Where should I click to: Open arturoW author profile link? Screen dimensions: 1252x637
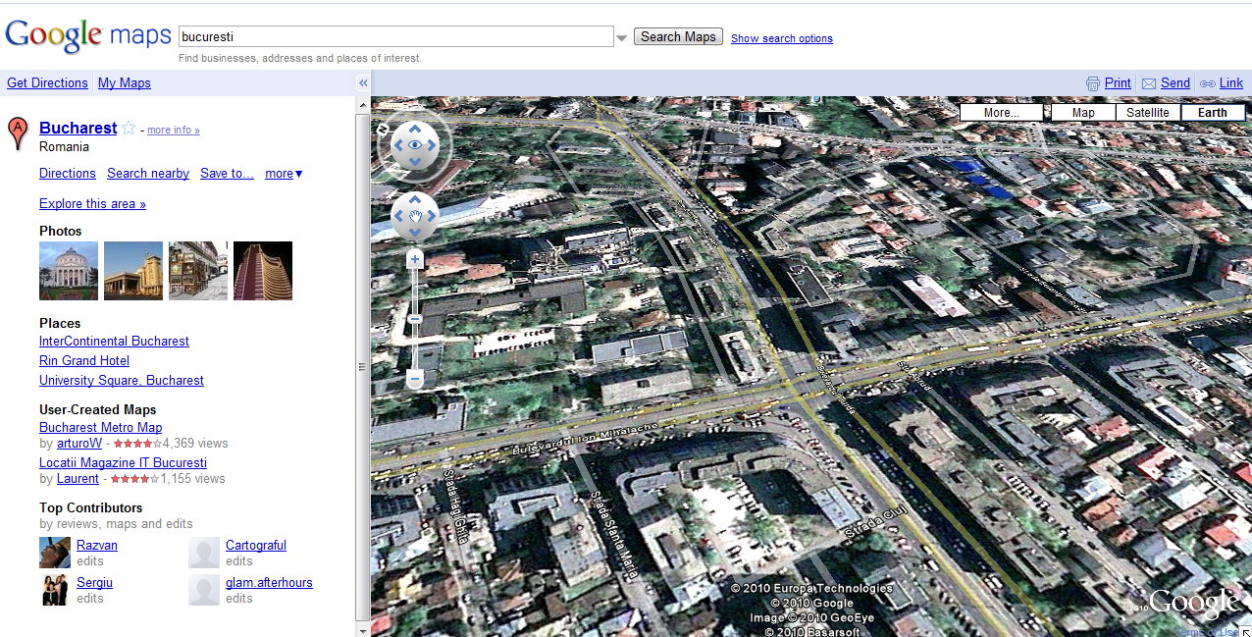coord(79,444)
